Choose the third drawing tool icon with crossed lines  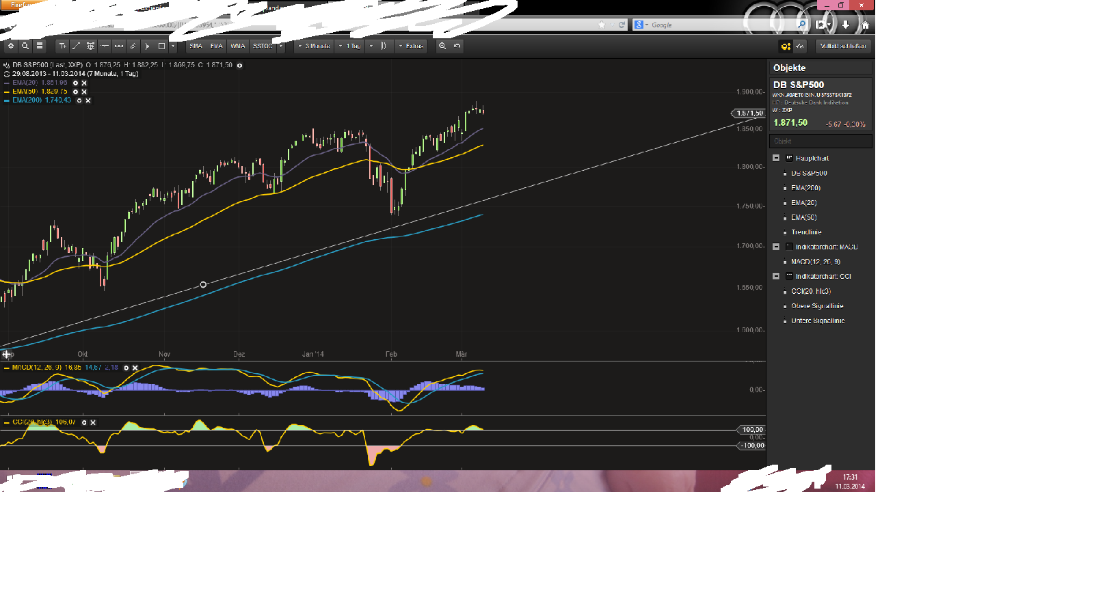tap(90, 46)
